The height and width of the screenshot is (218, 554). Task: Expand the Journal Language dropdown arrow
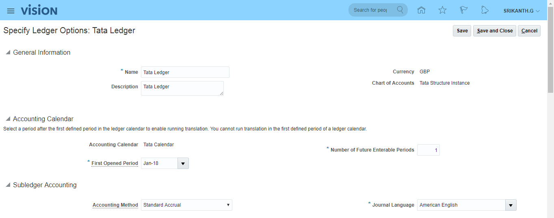511,205
